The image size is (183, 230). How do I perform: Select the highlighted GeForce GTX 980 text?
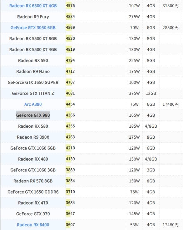[33, 115]
